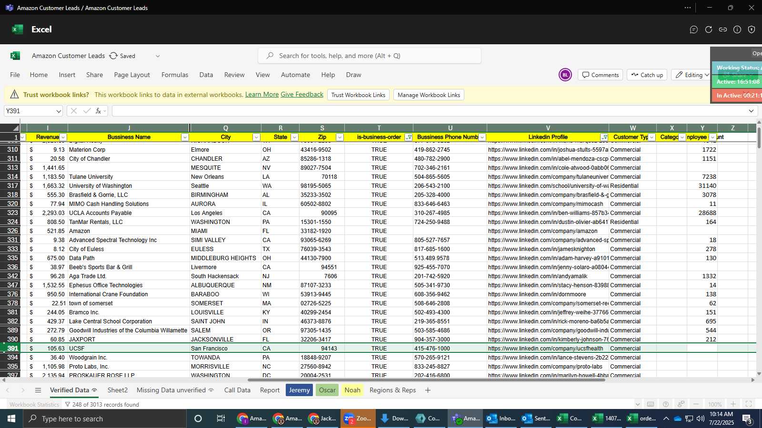Click the Manage Workbook Links button
The height and width of the screenshot is (428, 762).
[429, 95]
